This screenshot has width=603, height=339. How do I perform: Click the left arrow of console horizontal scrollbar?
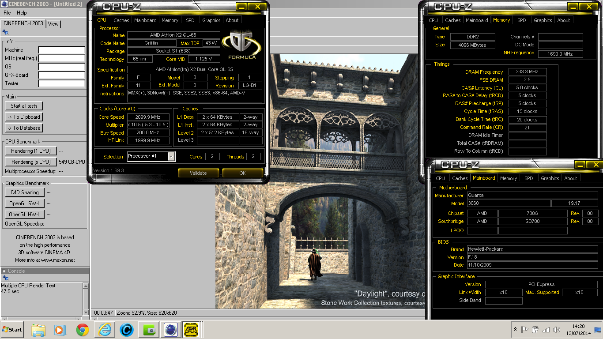pos(4,319)
